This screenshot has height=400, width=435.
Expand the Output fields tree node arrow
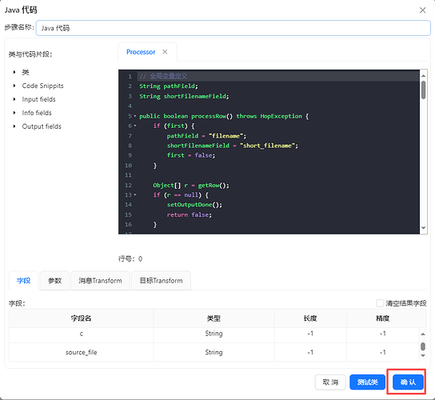14,126
